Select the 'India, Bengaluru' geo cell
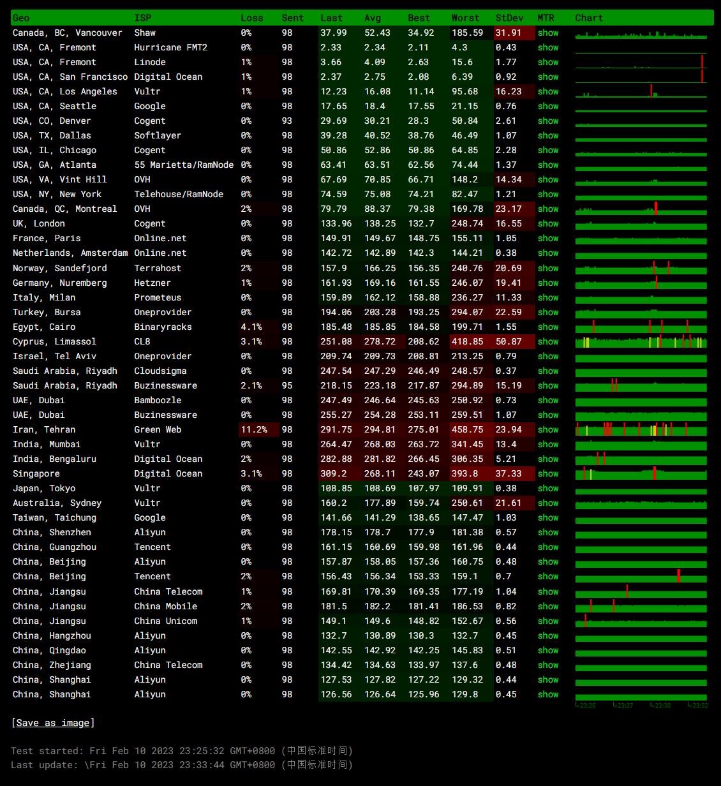This screenshot has height=786, width=721. [x=54, y=459]
